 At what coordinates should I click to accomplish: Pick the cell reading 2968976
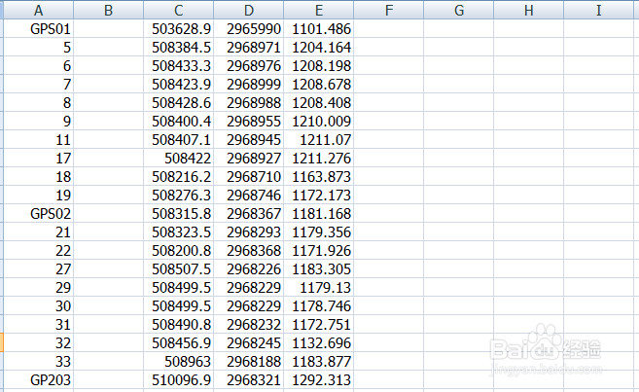pos(249,65)
